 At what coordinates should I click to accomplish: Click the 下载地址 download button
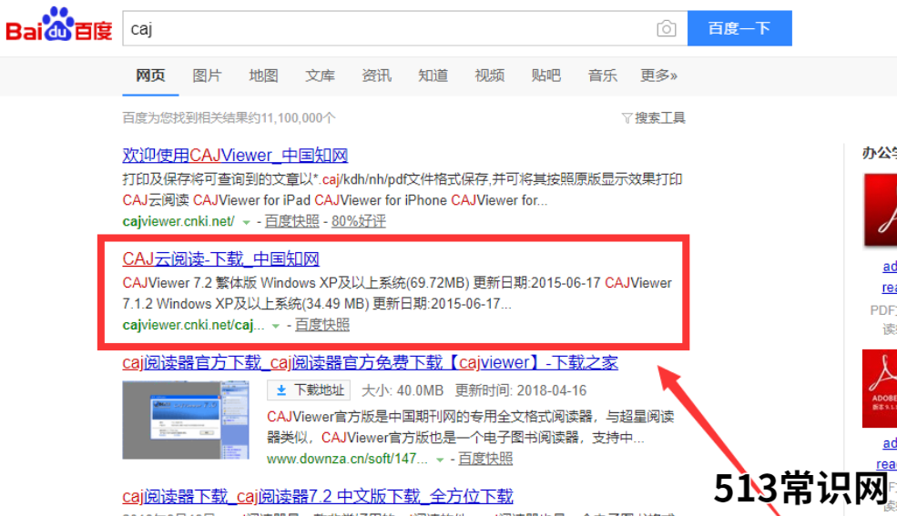point(309,390)
